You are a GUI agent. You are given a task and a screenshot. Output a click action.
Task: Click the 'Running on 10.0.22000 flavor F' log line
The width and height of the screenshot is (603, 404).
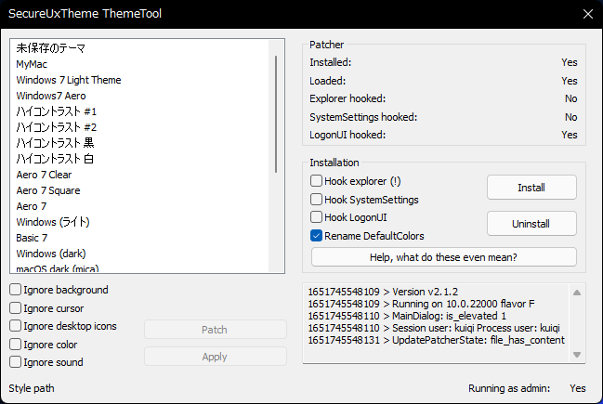coord(421,304)
